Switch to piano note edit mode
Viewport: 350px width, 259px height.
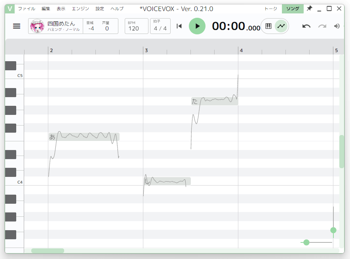pos(268,26)
